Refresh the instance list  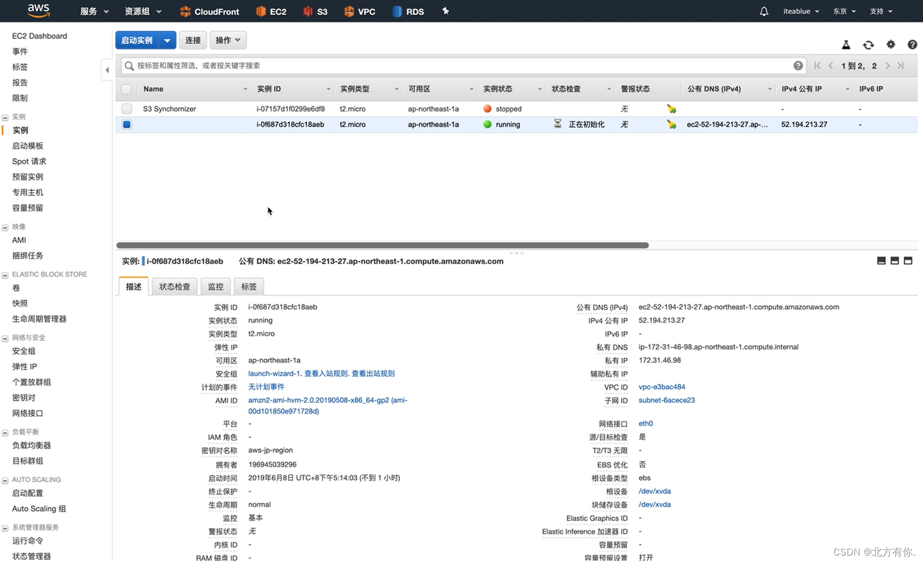pyautogui.click(x=868, y=45)
